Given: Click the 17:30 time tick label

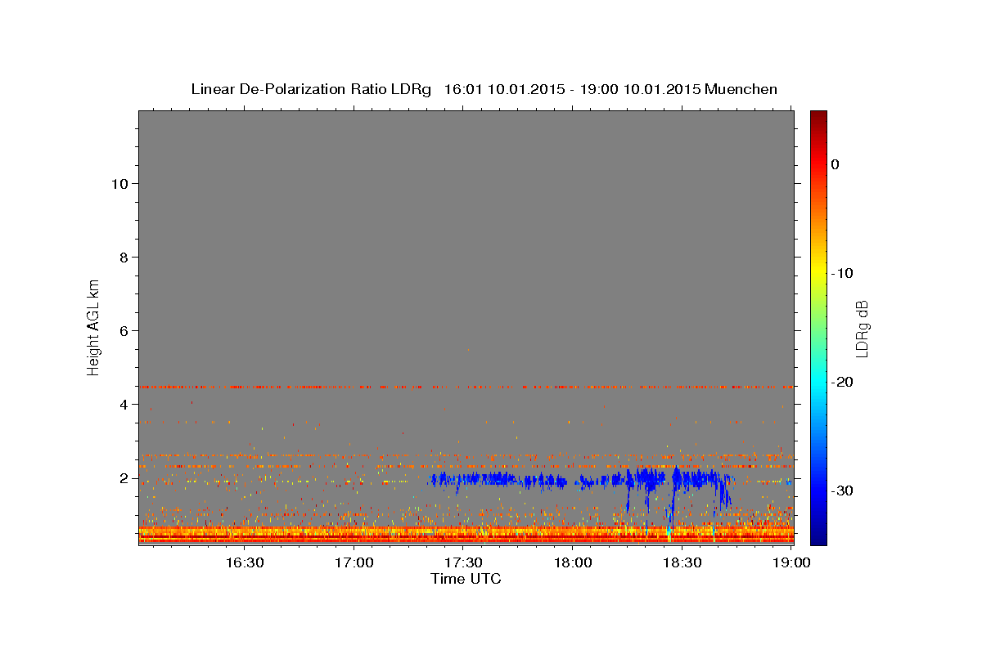Looking at the screenshot, I should click(463, 562).
